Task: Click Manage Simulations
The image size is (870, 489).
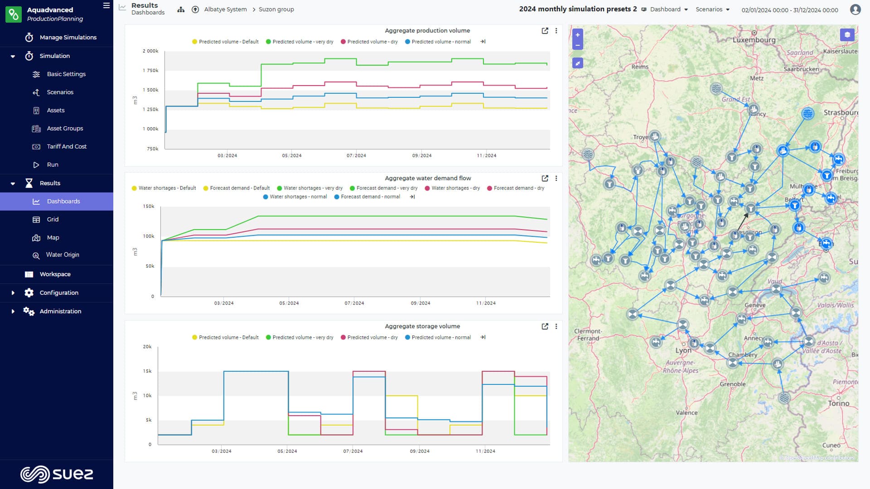Action: tap(68, 38)
